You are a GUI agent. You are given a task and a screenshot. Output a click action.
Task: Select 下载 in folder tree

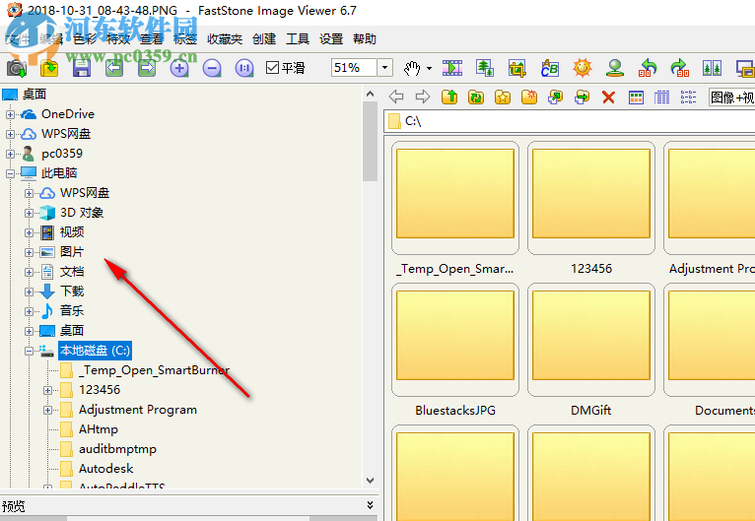pos(72,292)
